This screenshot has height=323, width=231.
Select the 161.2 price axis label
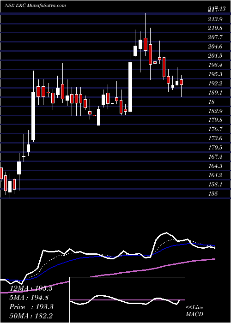(x=216, y=175)
